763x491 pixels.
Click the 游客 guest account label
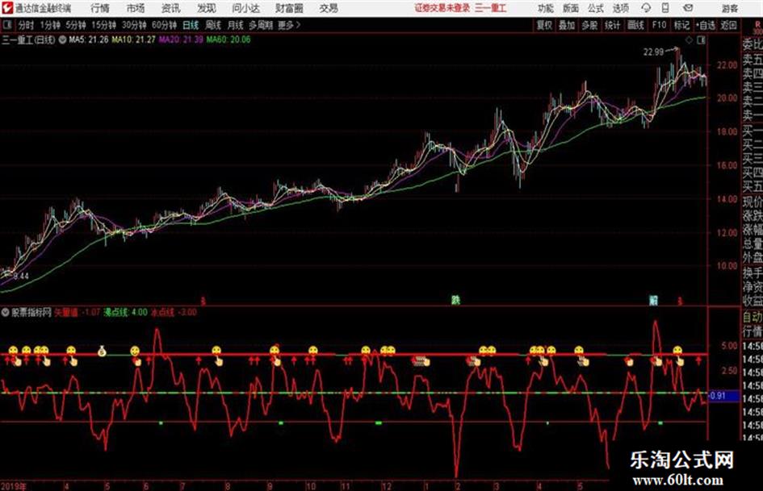(729, 8)
